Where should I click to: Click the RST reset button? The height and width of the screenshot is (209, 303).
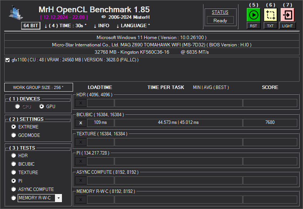[253, 26]
